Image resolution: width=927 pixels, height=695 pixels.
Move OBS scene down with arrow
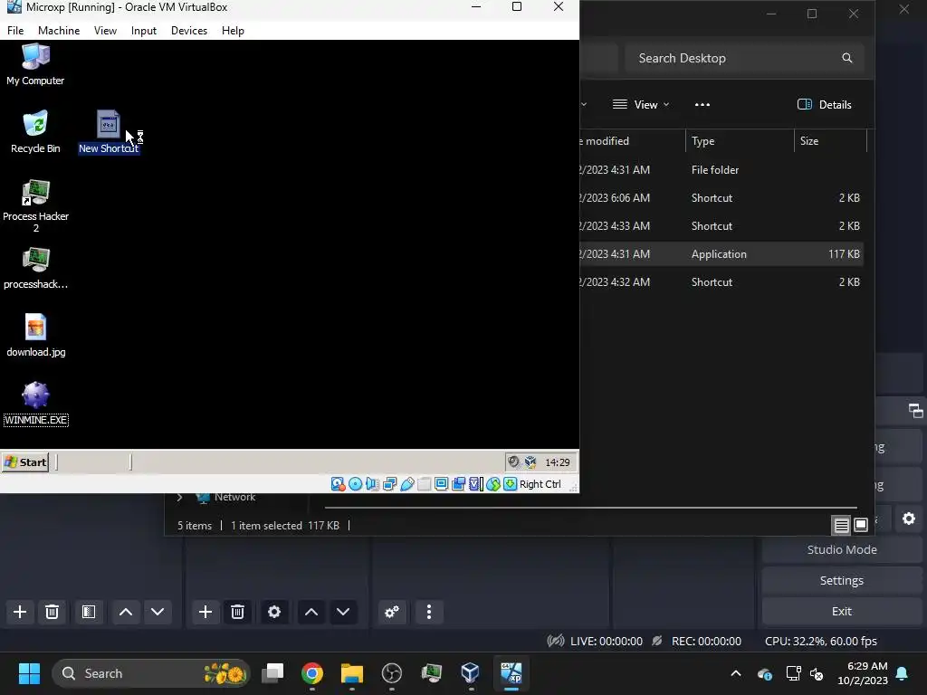[158, 612]
